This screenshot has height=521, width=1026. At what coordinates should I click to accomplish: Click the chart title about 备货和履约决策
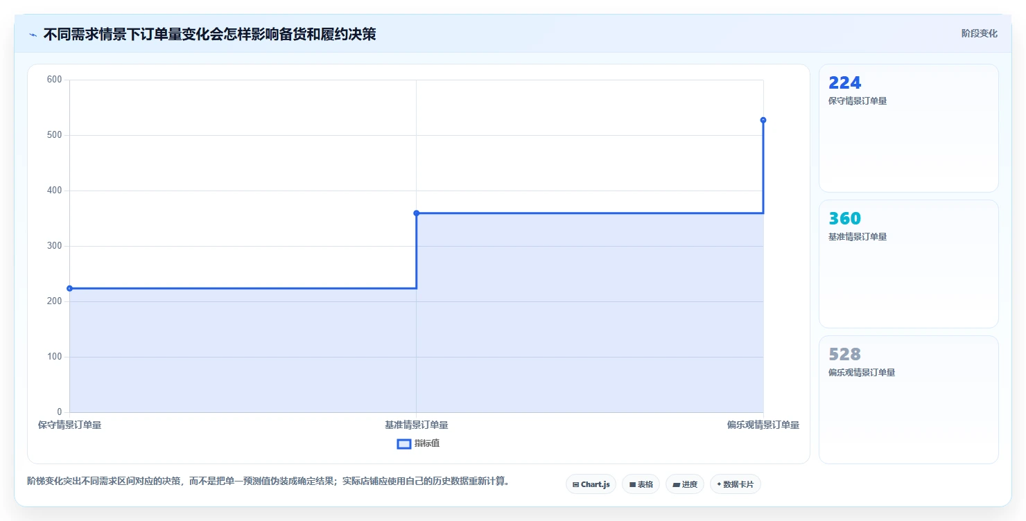[x=209, y=34]
